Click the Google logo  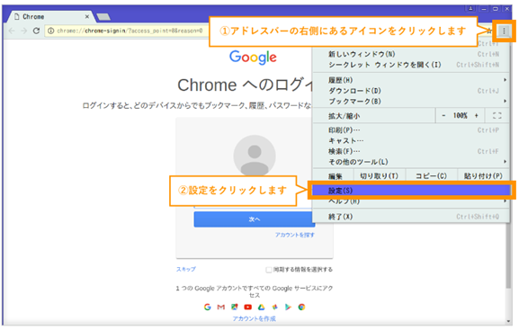pos(253,58)
